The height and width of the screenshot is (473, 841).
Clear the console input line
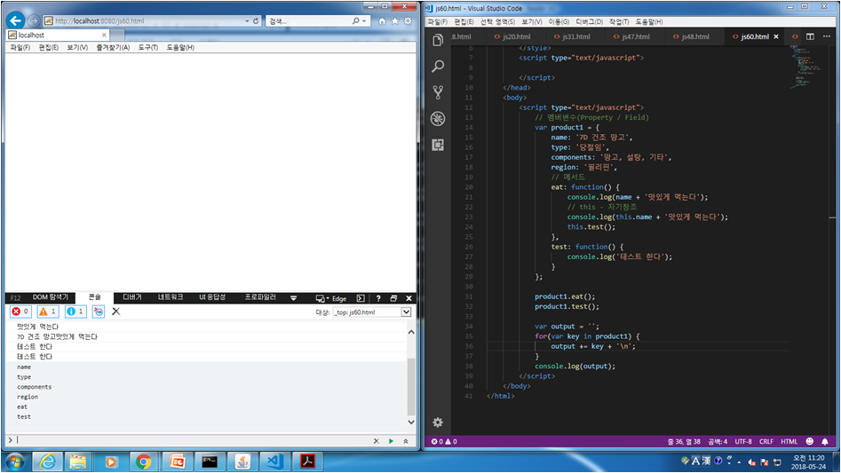point(376,441)
